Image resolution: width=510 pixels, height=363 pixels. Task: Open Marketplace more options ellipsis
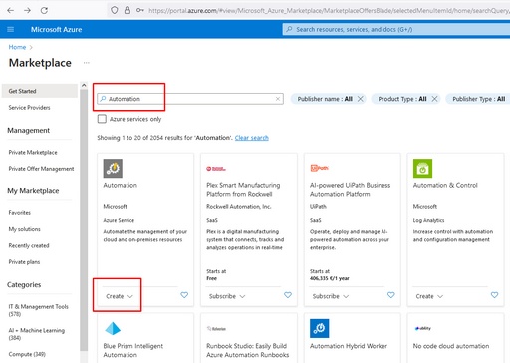click(x=87, y=63)
